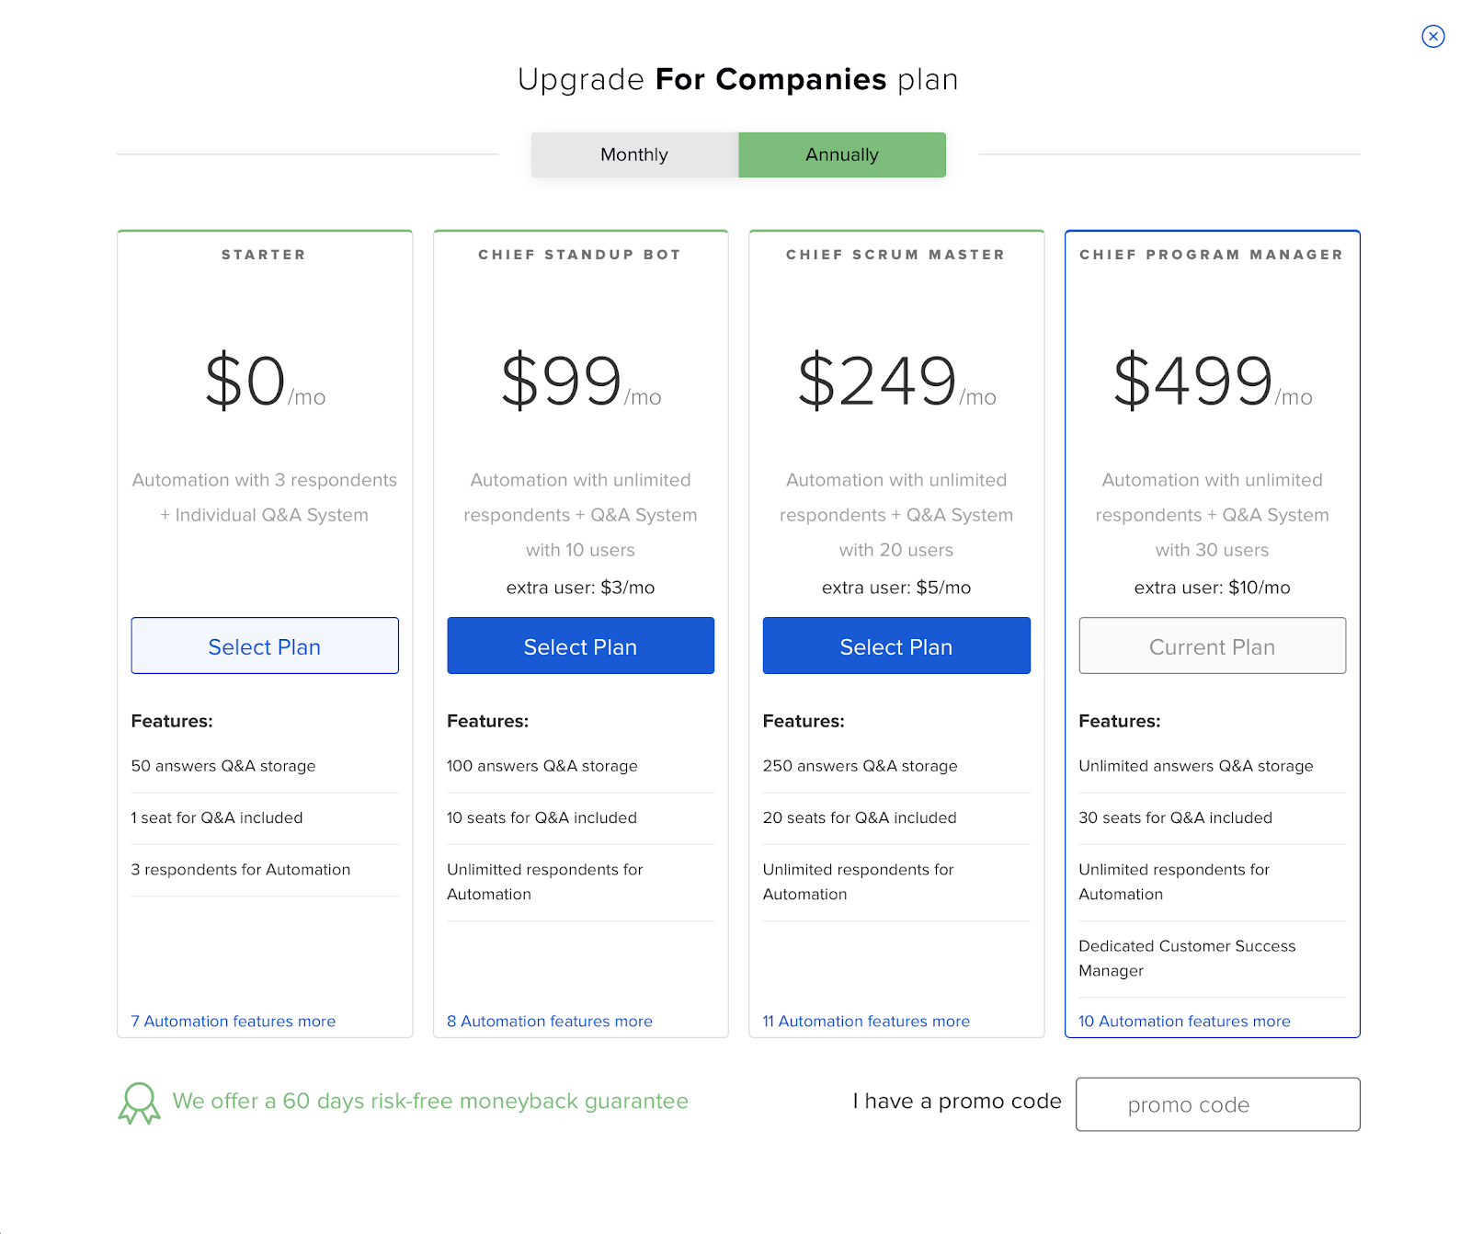Select the Starter plan button
1471x1234 pixels.
[265, 646]
